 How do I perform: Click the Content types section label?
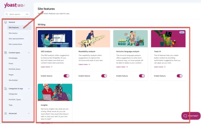(14, 52)
